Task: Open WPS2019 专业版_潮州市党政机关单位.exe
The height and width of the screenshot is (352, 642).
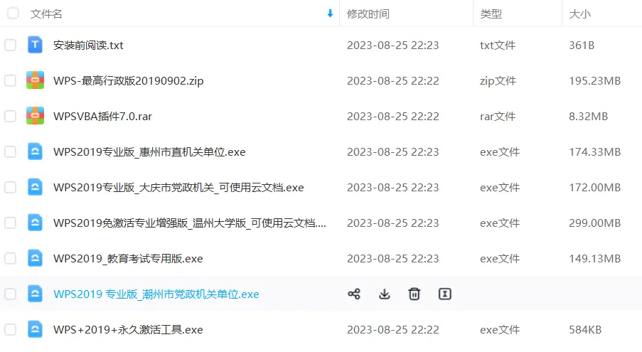Action: click(x=156, y=294)
